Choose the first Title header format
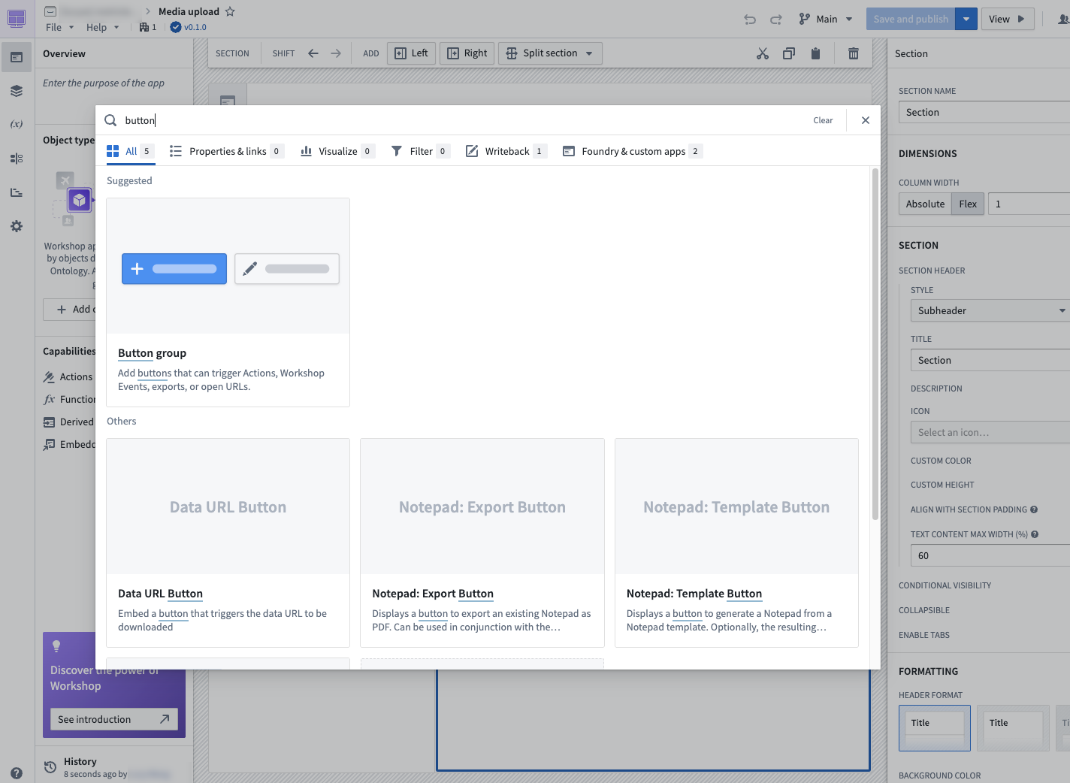This screenshot has height=783, width=1070. click(x=934, y=727)
